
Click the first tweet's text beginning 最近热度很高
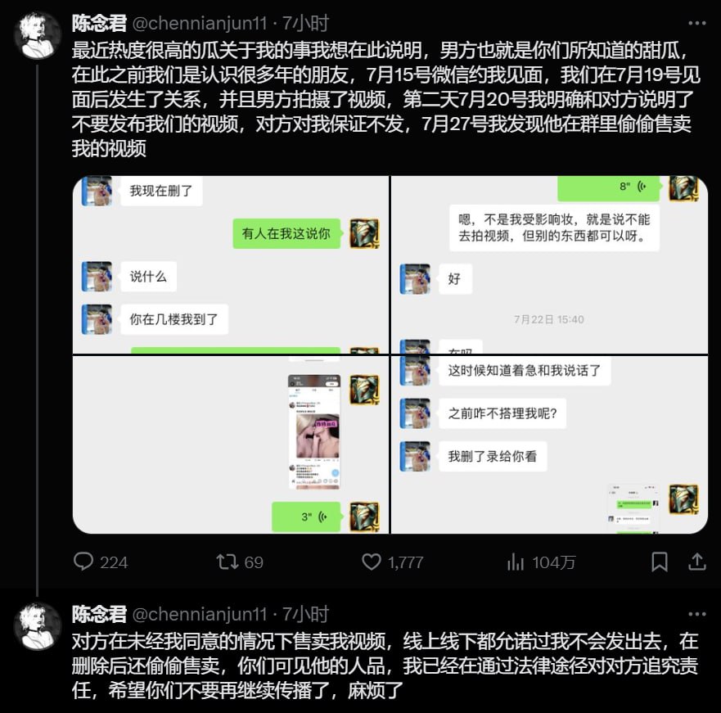(386, 99)
